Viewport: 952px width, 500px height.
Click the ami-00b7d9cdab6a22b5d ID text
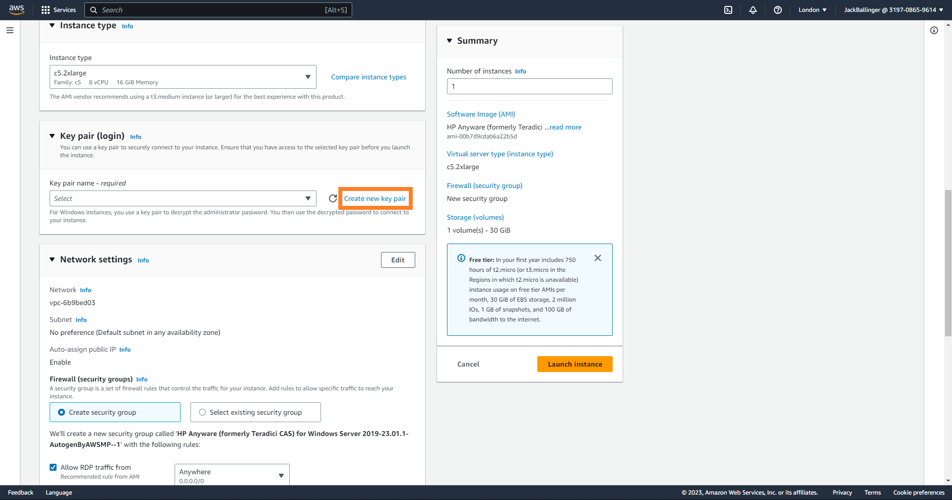[x=482, y=136]
